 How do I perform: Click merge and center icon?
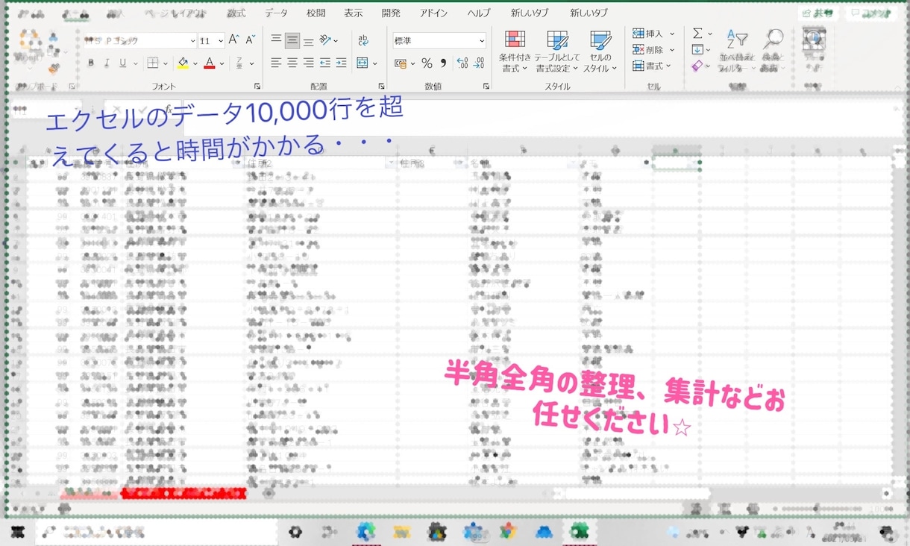tap(363, 63)
